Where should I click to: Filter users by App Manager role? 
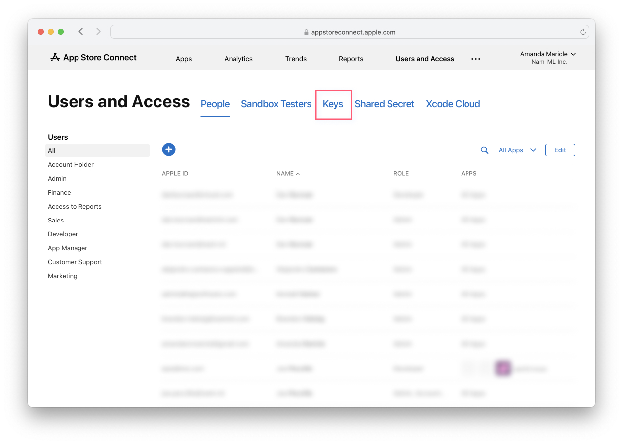click(x=68, y=248)
